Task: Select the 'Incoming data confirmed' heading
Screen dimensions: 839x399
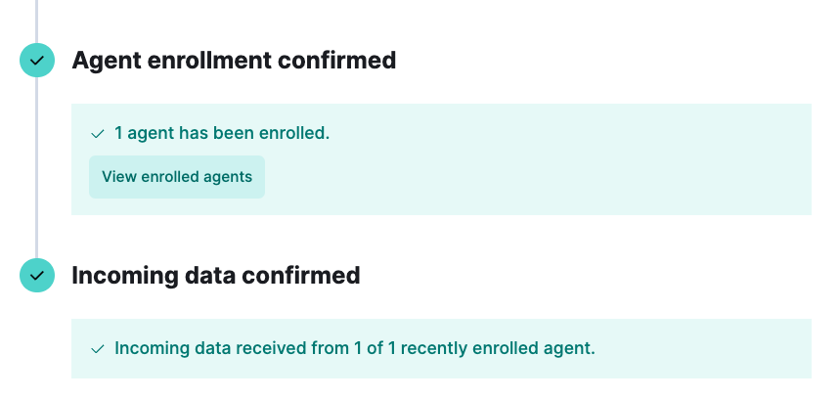Action: [216, 276]
